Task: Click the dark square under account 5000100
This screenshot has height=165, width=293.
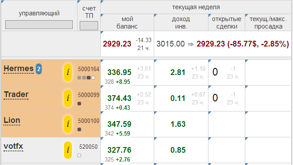Action: tap(79, 129)
